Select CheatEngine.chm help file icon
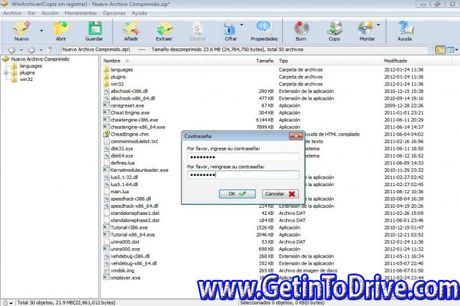The width and height of the screenshot is (460, 306). pos(106,134)
